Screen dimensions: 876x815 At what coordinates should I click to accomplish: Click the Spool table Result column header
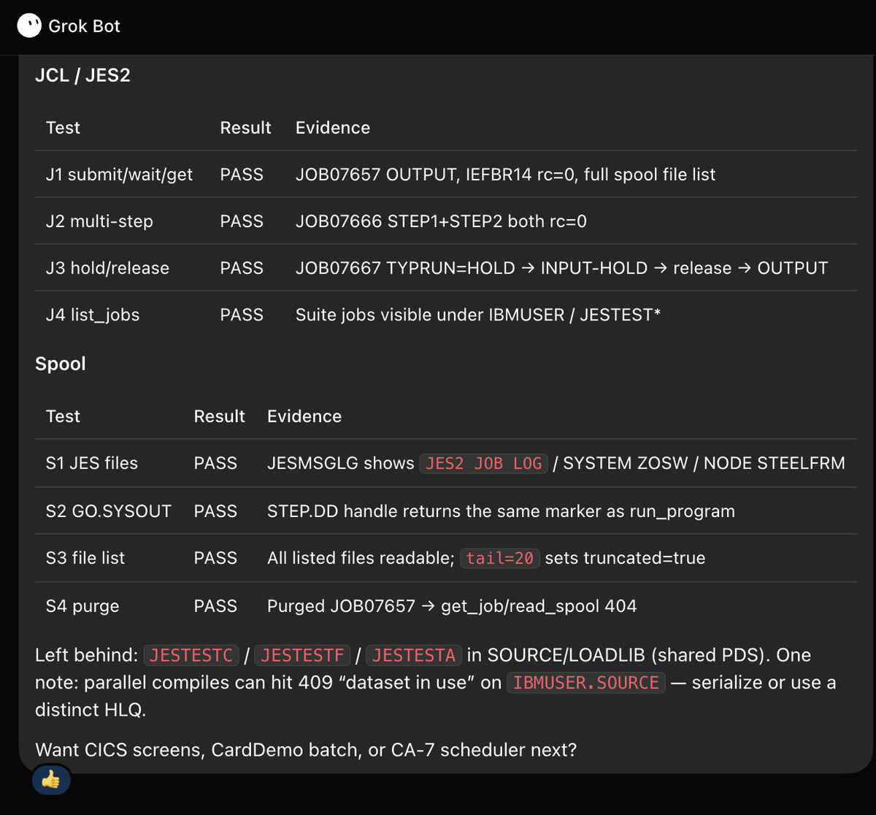[x=219, y=416]
